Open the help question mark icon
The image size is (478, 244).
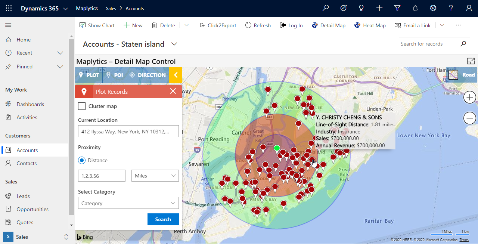pos(451,8)
